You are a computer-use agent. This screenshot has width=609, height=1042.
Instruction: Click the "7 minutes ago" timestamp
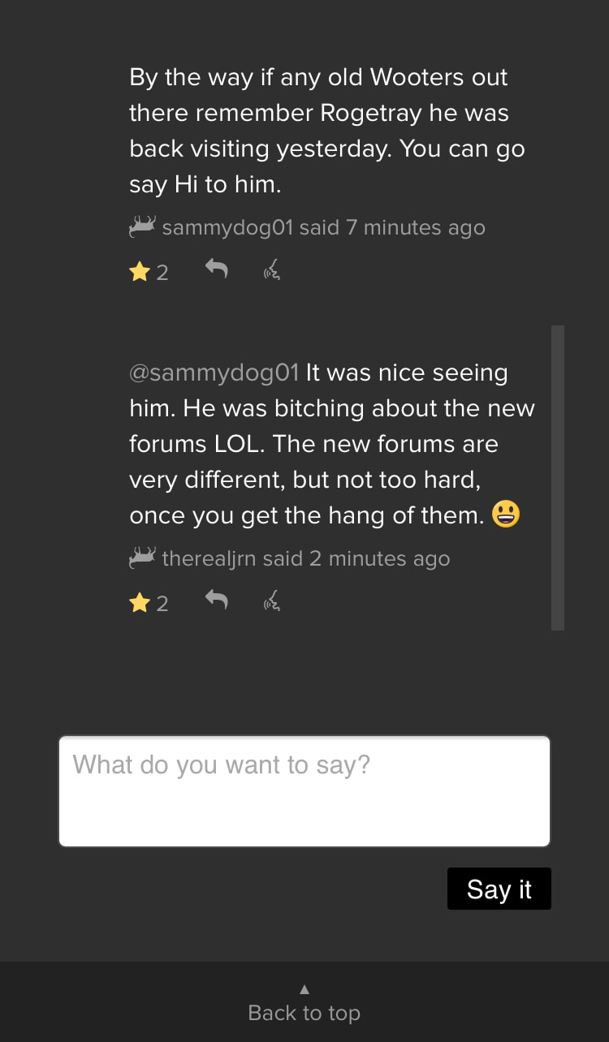tap(416, 228)
